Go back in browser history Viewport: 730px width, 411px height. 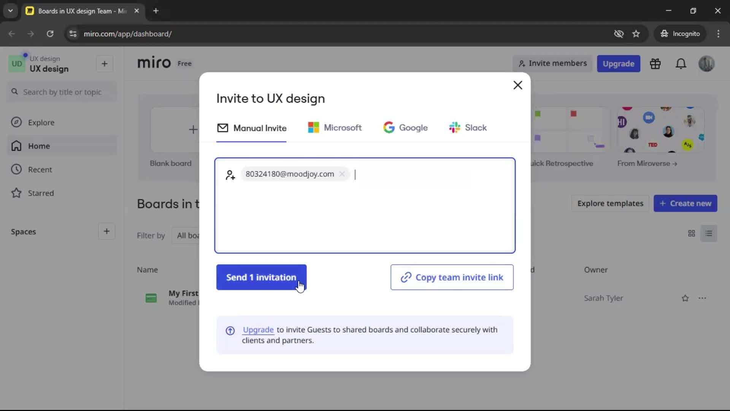coord(12,34)
